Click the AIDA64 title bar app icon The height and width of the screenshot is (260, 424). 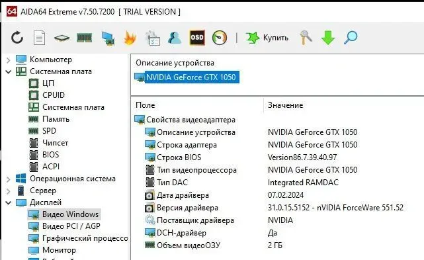(x=12, y=11)
